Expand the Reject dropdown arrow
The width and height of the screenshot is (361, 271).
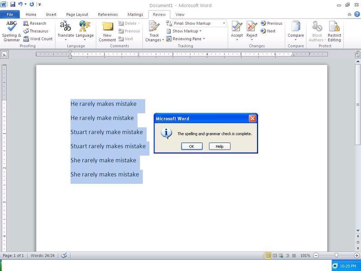coord(252,40)
